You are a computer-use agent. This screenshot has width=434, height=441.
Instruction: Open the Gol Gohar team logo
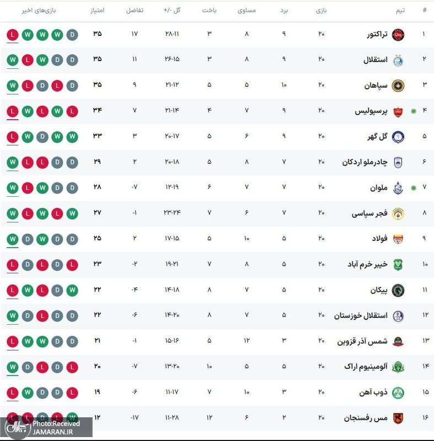398,136
